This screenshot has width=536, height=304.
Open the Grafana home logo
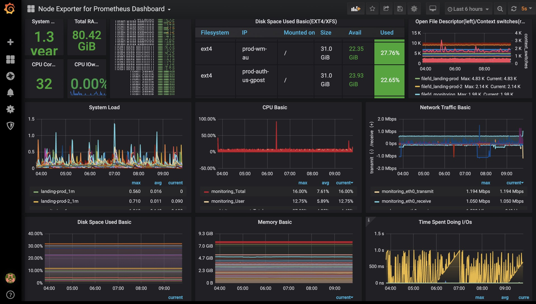10,8
